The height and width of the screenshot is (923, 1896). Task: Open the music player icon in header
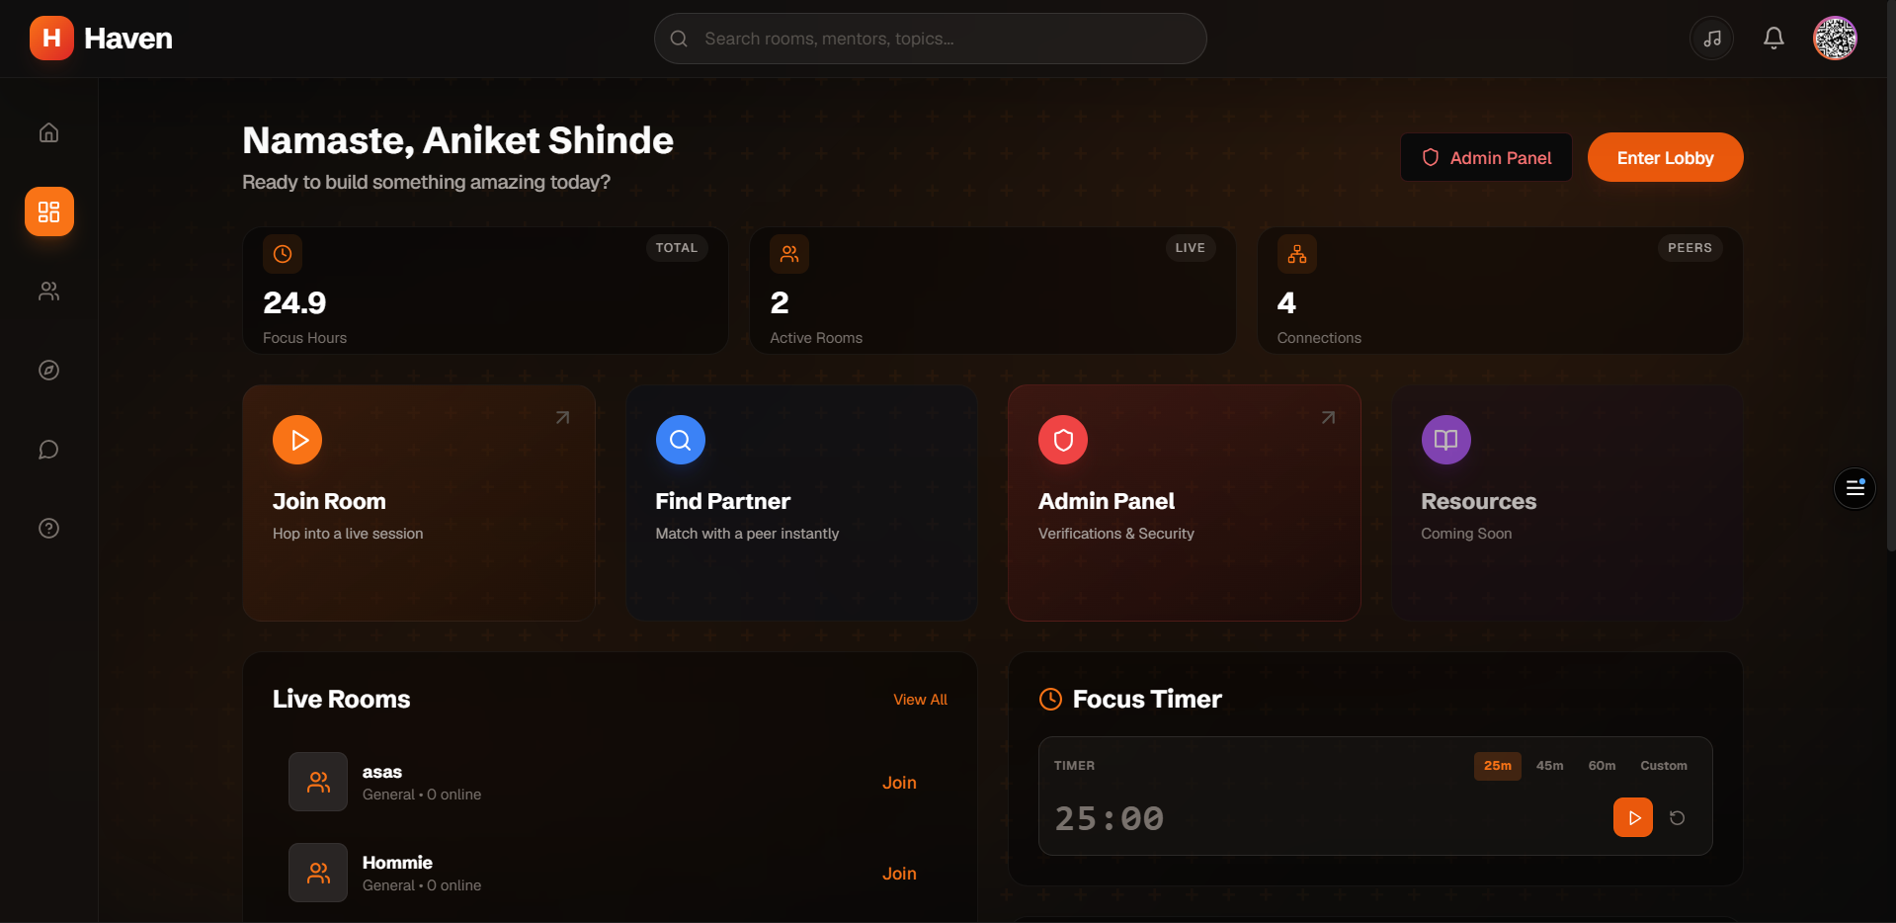(x=1712, y=39)
